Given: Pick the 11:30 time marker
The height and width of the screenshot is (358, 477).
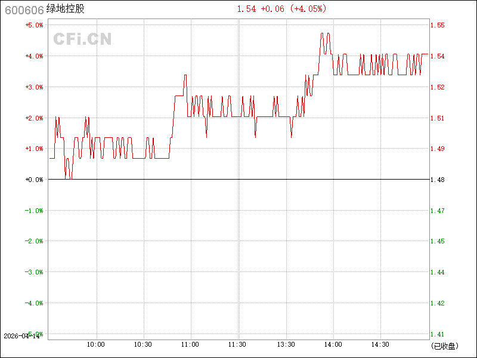Looking at the screenshot, I should click(238, 344).
